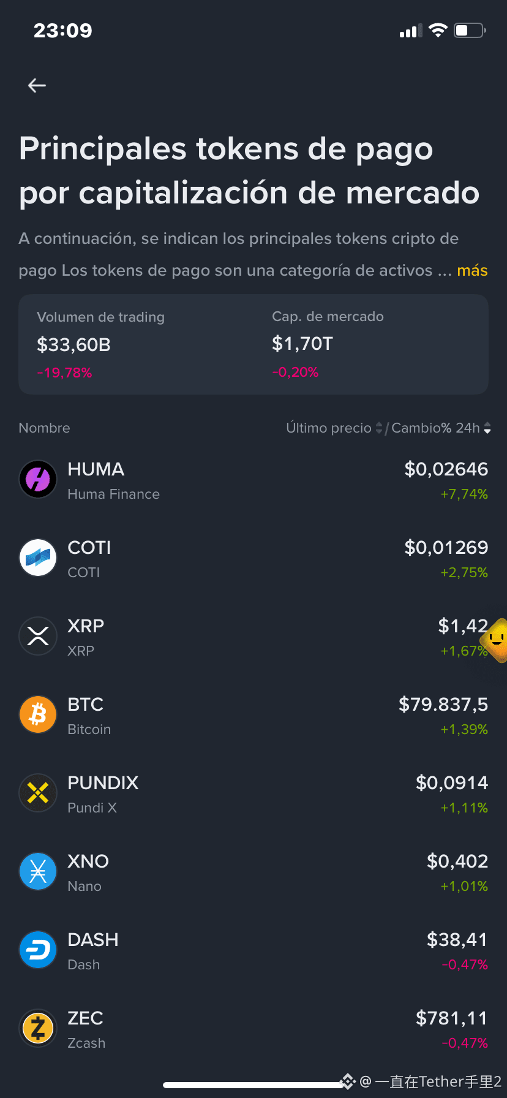Tap the back arrow icon
507x1098 pixels.
37,86
